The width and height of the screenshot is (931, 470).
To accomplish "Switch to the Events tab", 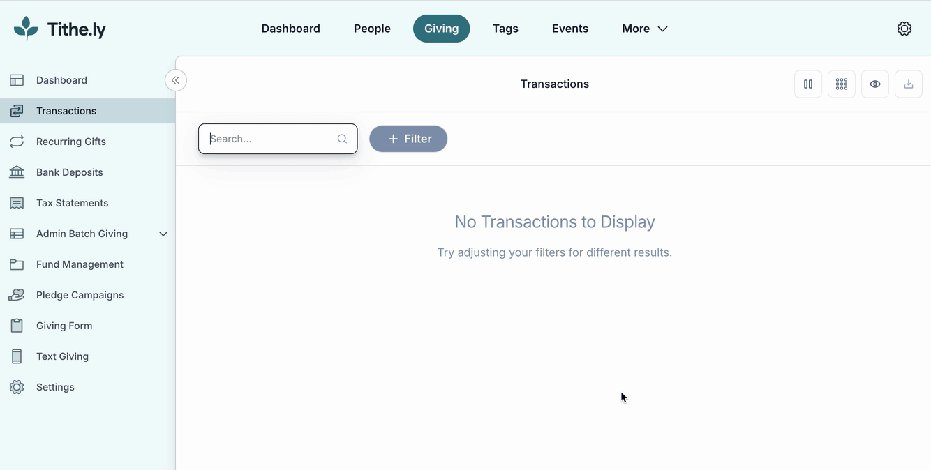I will 570,29.
